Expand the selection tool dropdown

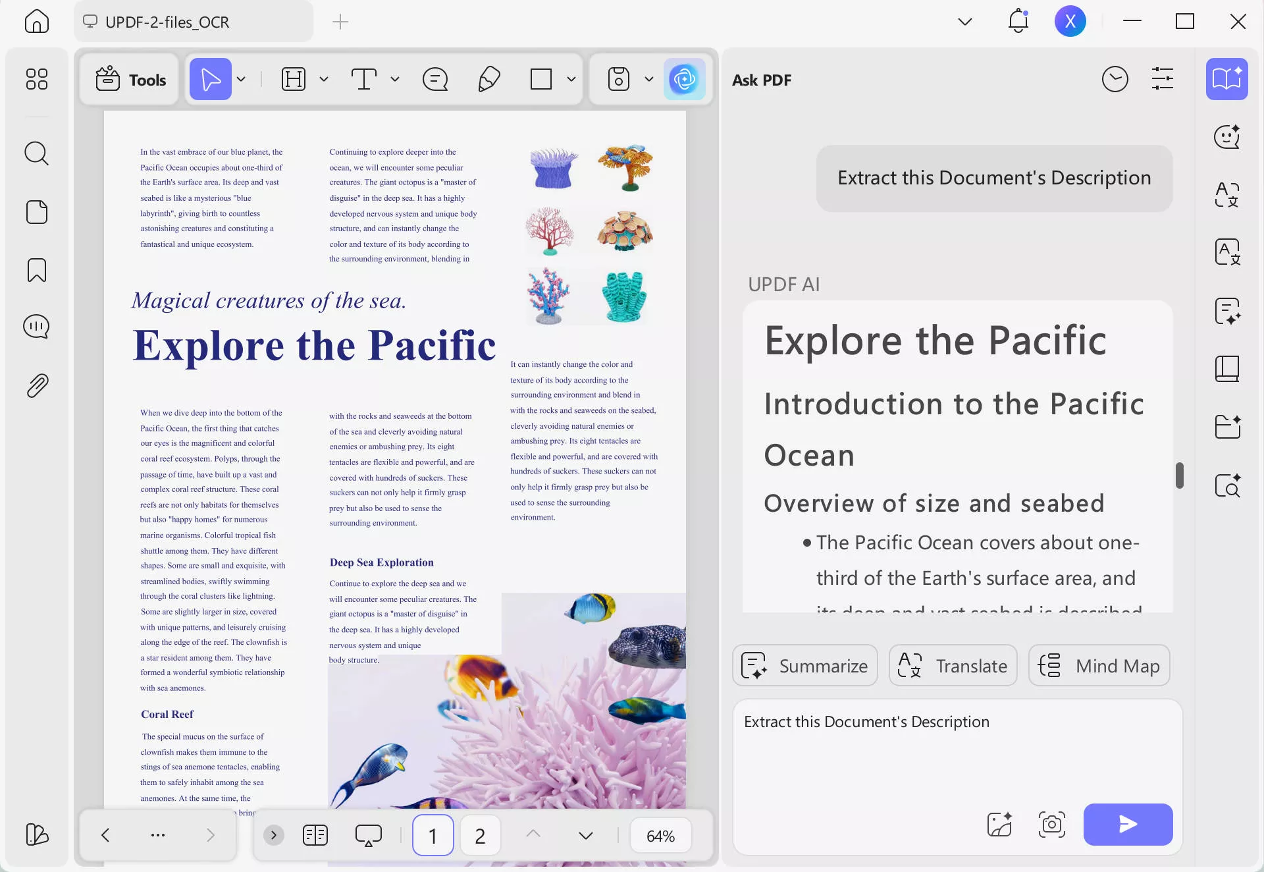pos(241,79)
